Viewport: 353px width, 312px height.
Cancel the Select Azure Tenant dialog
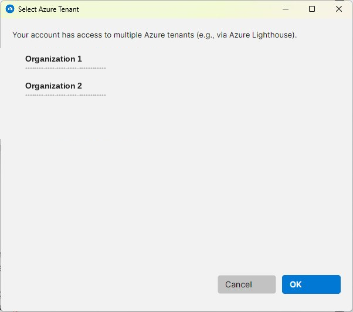pos(247,284)
